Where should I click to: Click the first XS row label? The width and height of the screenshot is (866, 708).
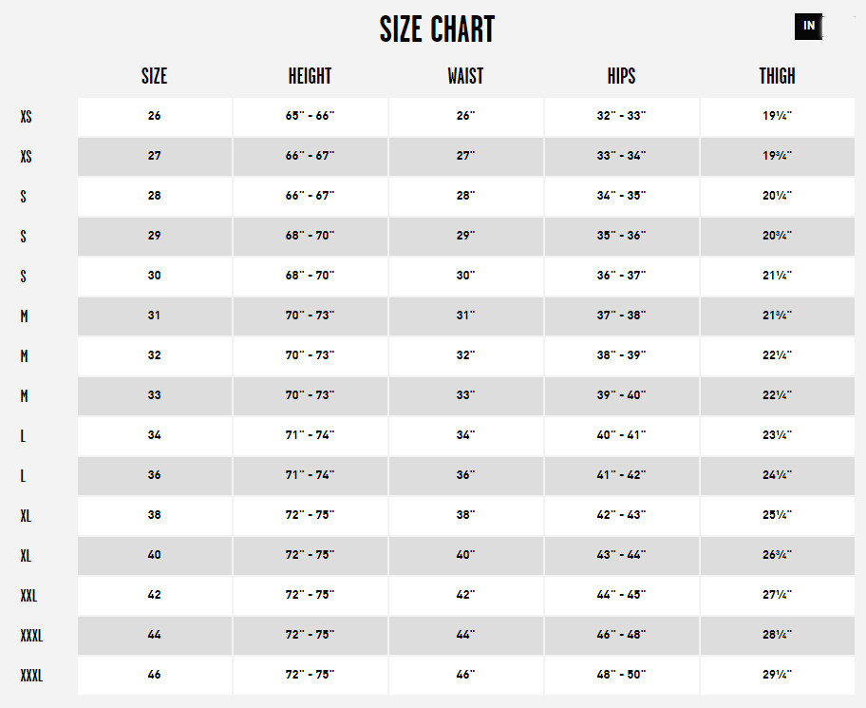click(x=26, y=117)
